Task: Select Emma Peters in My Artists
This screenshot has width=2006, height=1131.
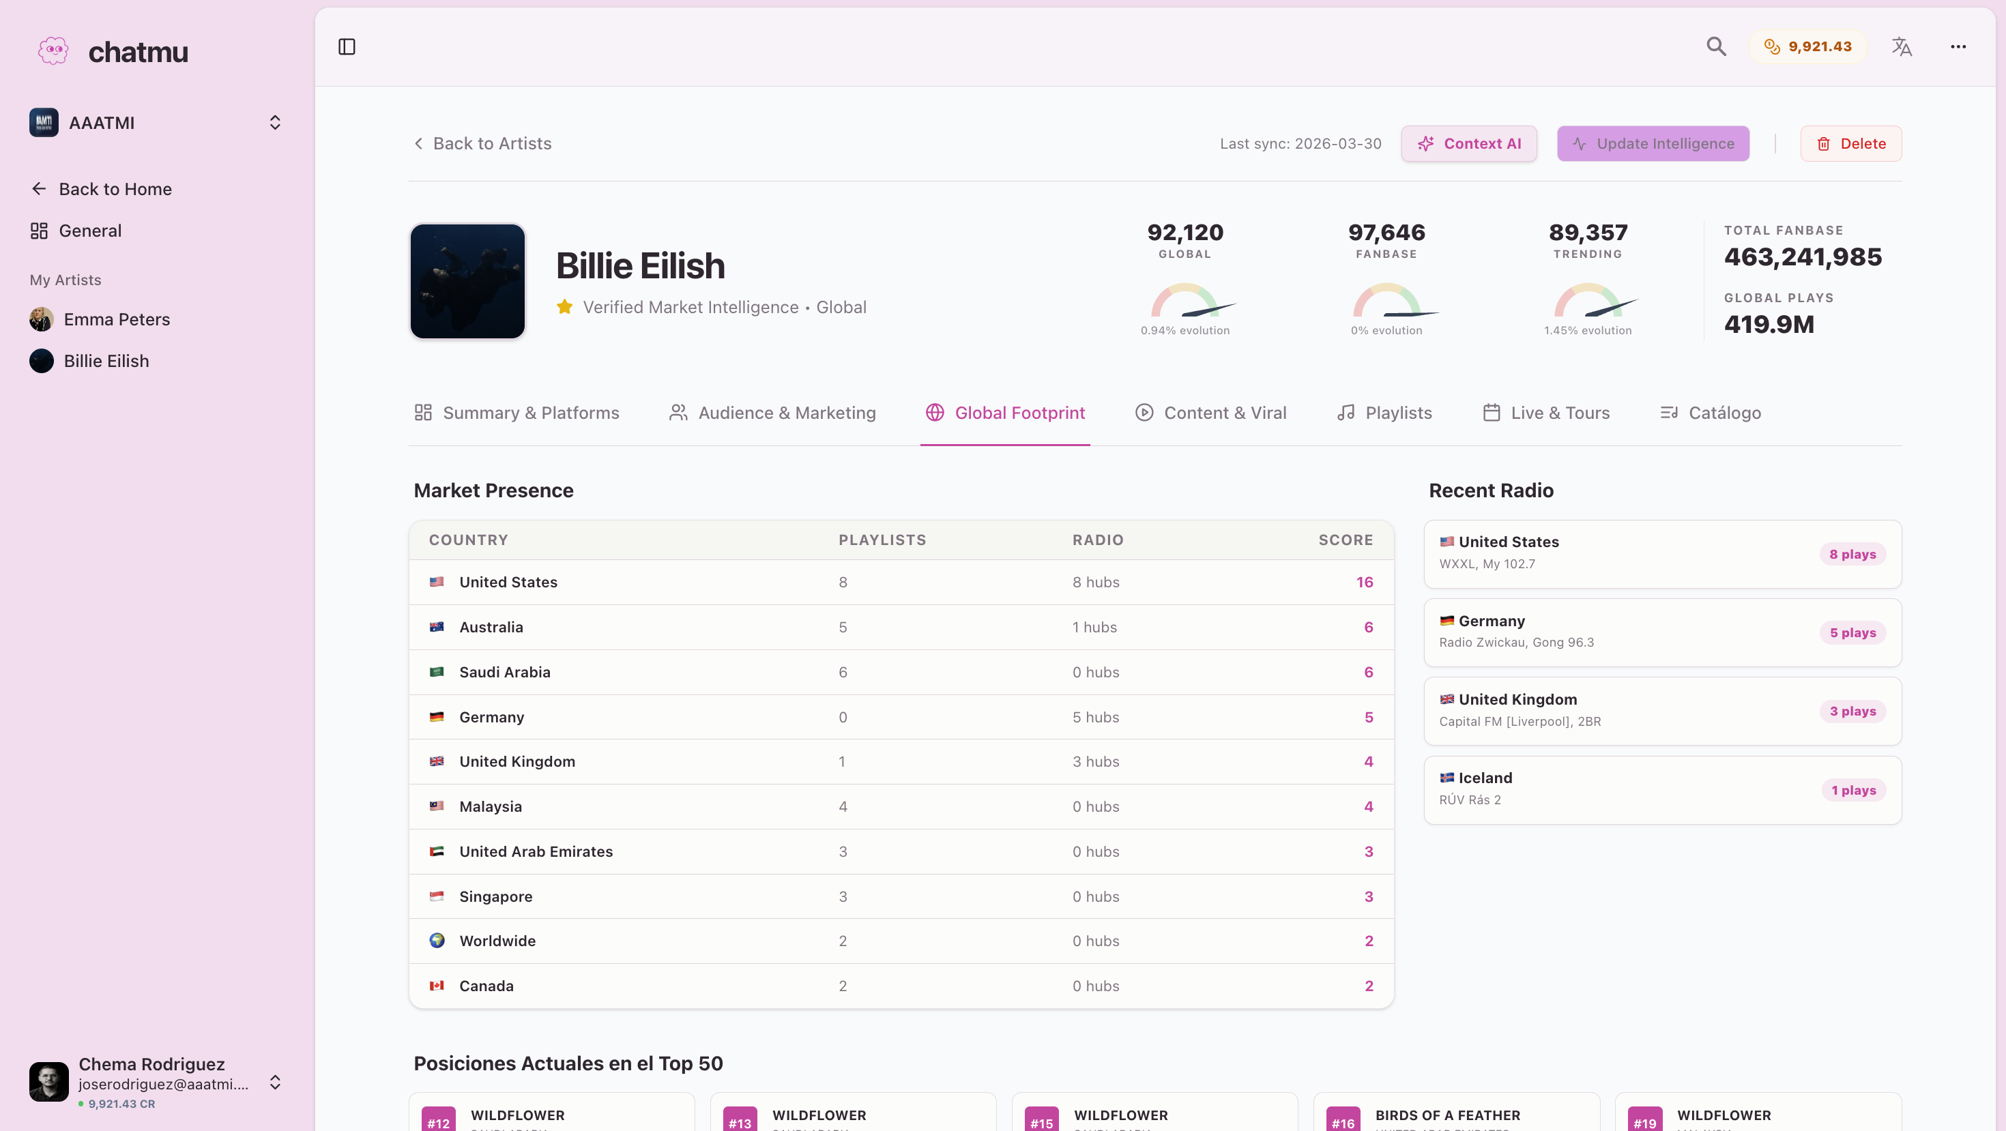Action: tap(116, 319)
